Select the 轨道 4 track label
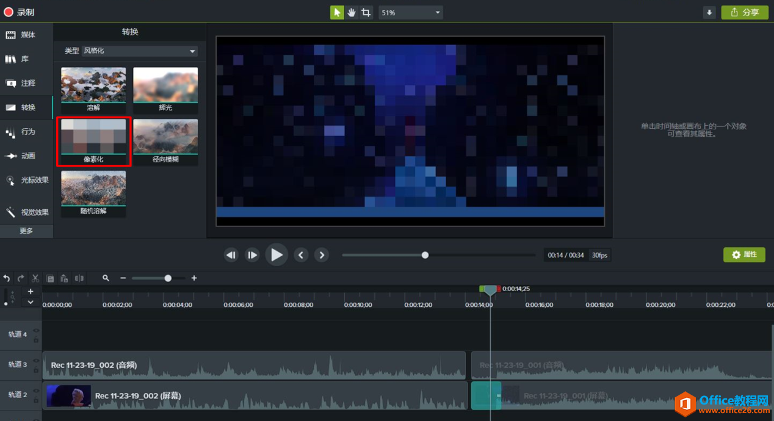This screenshot has height=421, width=774. [18, 334]
